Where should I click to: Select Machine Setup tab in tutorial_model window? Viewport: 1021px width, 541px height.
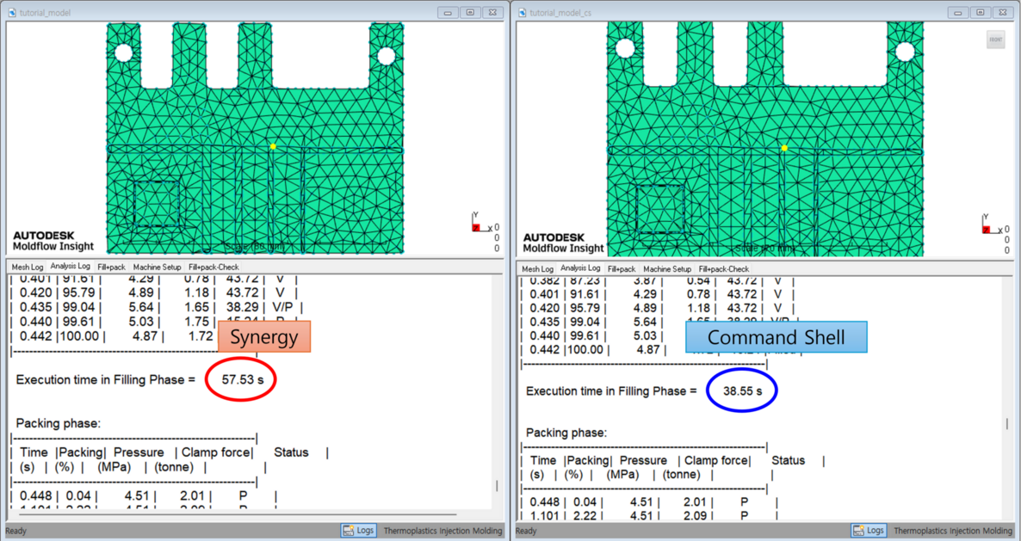point(157,267)
